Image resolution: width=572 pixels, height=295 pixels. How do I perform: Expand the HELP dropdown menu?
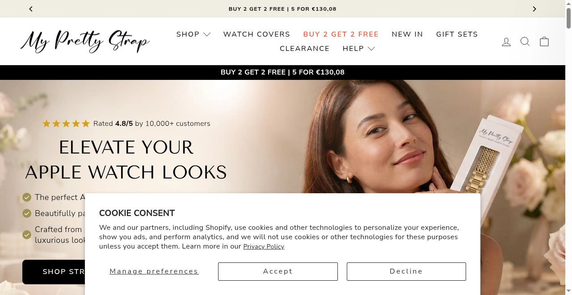pos(359,49)
